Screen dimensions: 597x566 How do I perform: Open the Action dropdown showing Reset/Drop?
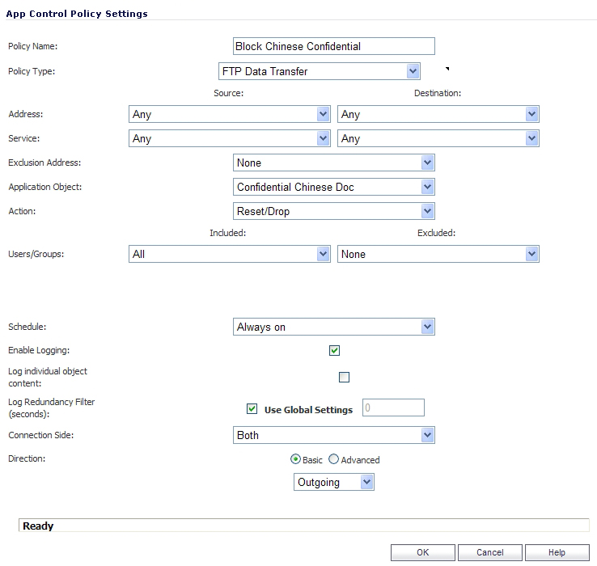point(334,211)
